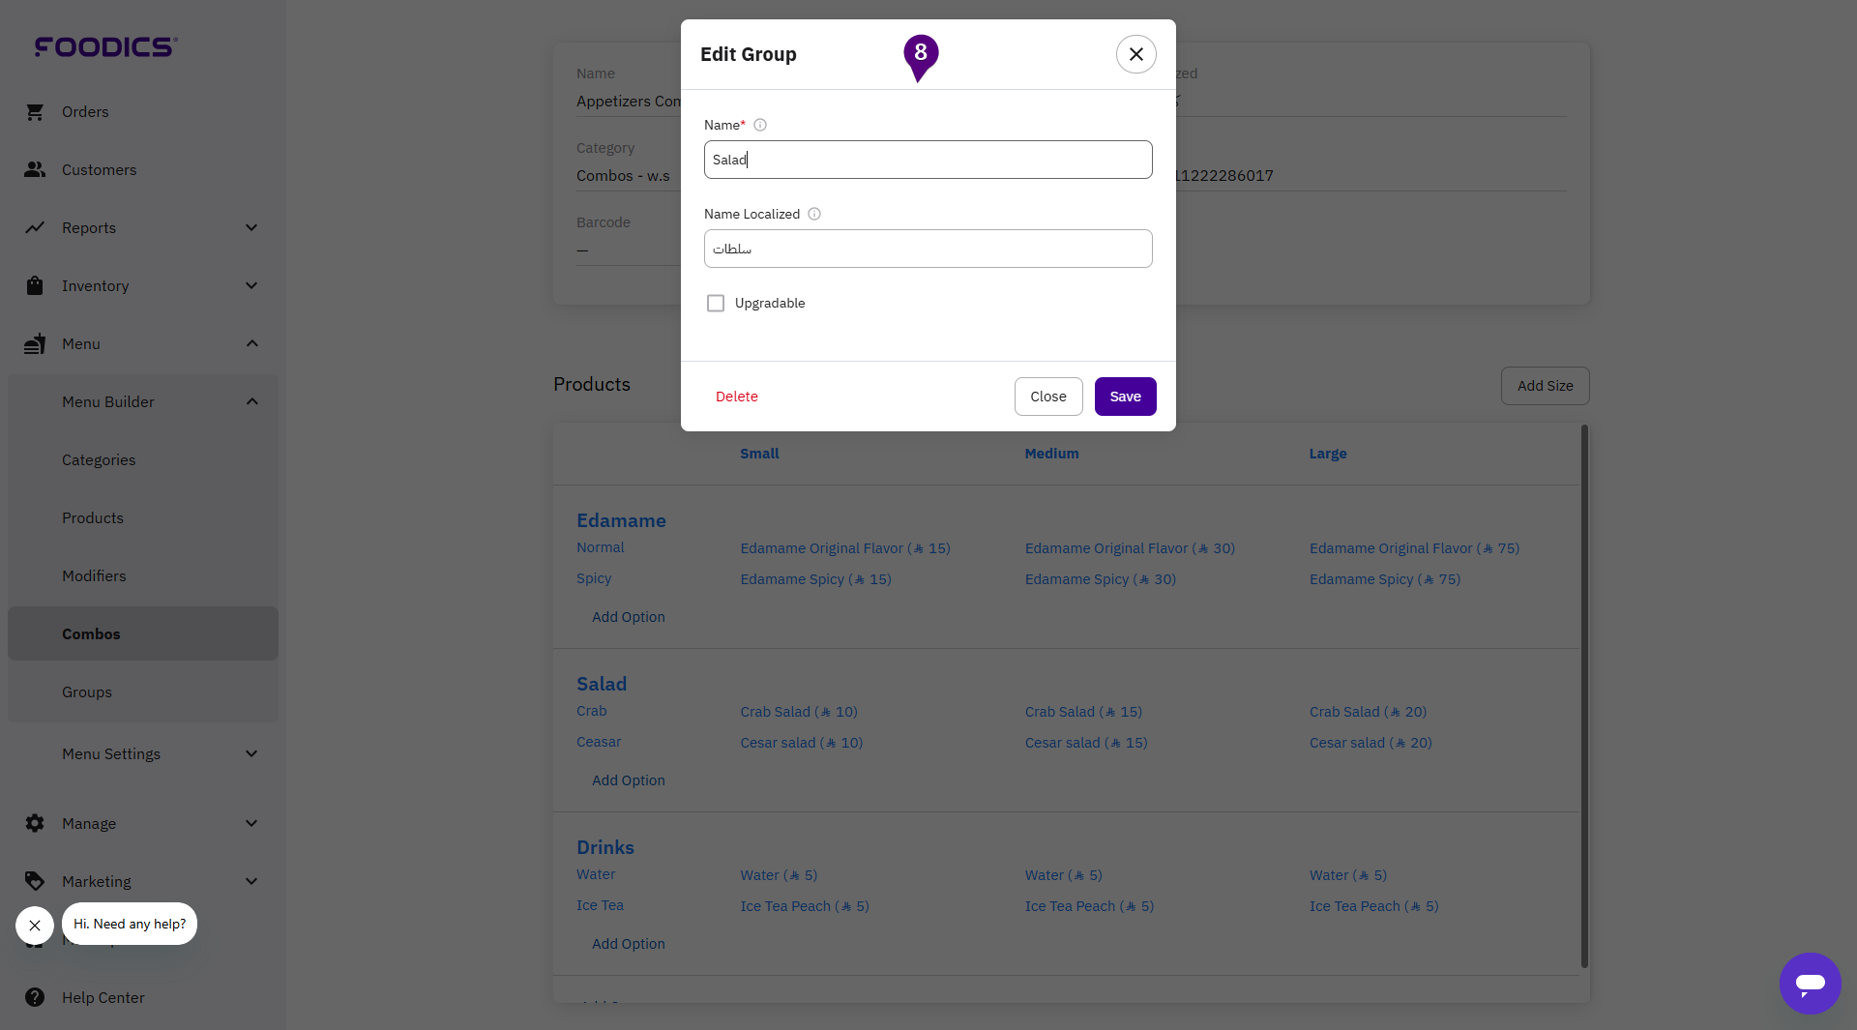Open Categories in the sidebar

pos(99,460)
